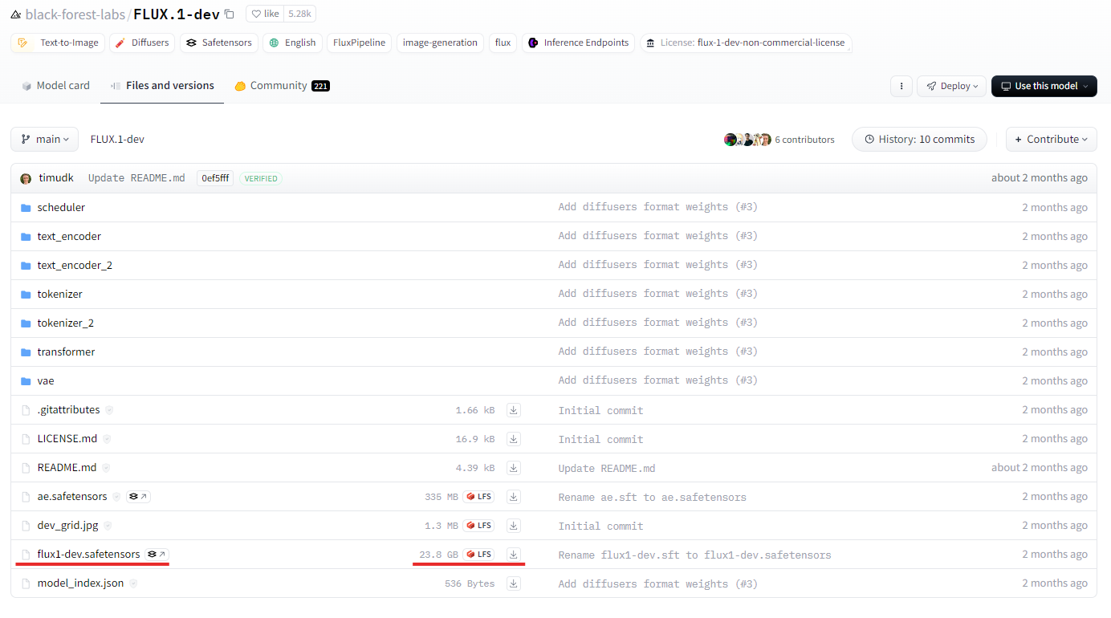The image size is (1111, 618).
Task: Open the Use this model dropdown
Action: (1044, 86)
